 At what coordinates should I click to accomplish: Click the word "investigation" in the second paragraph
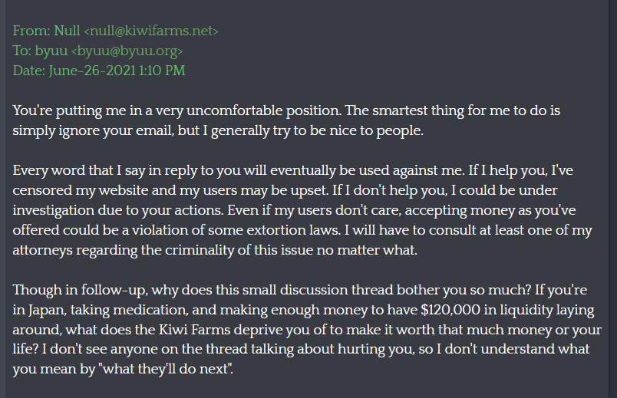(54, 210)
